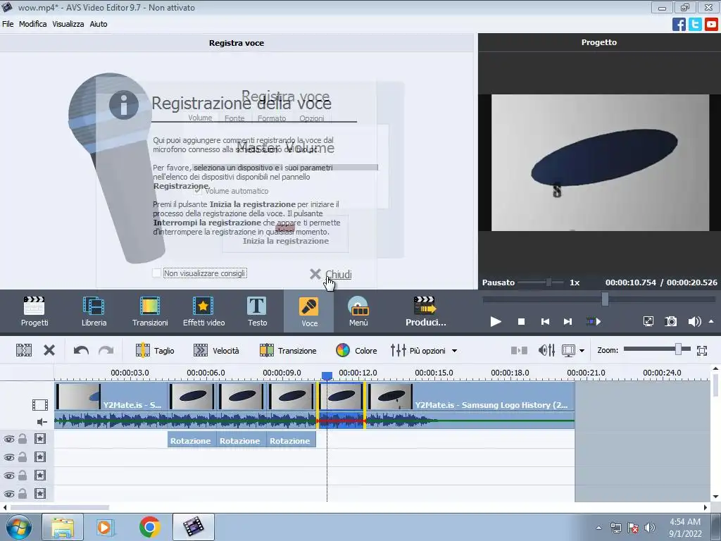Stop the preview playback
The height and width of the screenshot is (541, 721).
521,321
